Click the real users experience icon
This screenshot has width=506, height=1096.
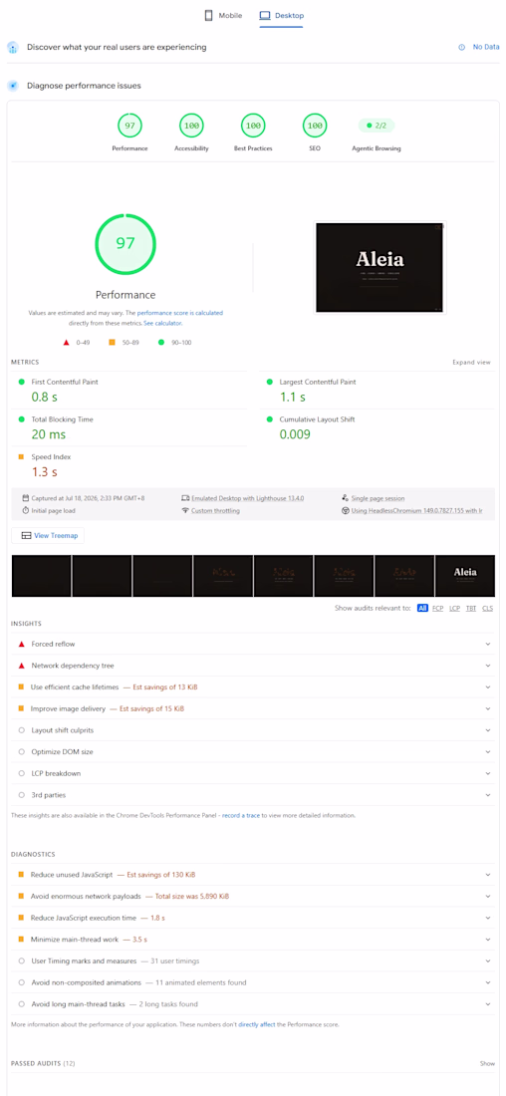pyautogui.click(x=13, y=48)
